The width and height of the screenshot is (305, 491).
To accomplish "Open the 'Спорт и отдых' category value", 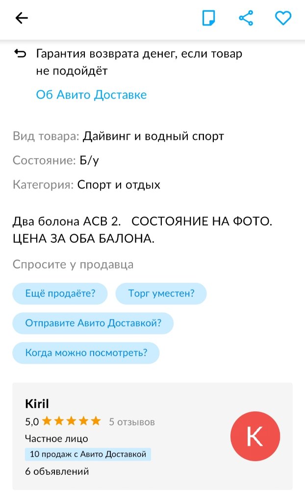I will [119, 185].
